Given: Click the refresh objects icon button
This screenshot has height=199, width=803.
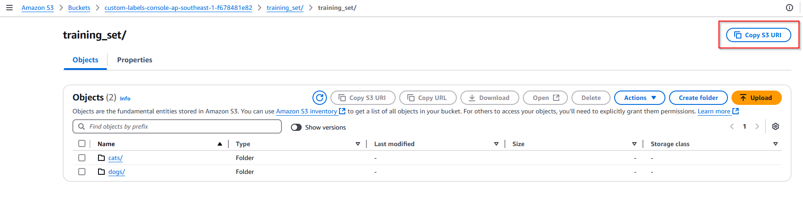Looking at the screenshot, I should pos(320,98).
